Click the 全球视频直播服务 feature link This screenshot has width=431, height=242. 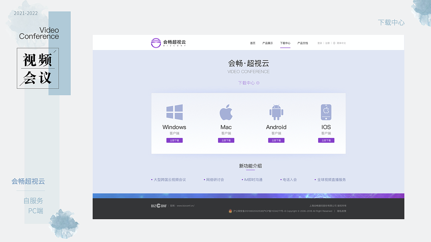coord(331,180)
